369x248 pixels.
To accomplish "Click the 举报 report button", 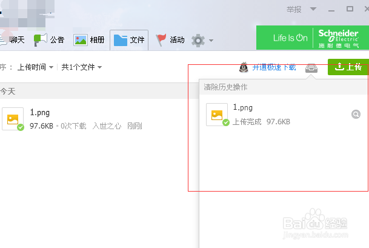I will tap(294, 10).
